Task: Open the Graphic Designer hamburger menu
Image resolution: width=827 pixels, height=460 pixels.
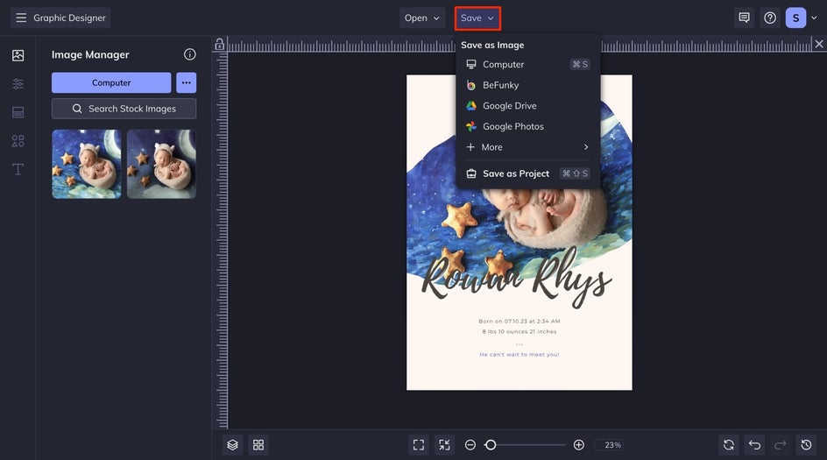Action: click(x=21, y=18)
